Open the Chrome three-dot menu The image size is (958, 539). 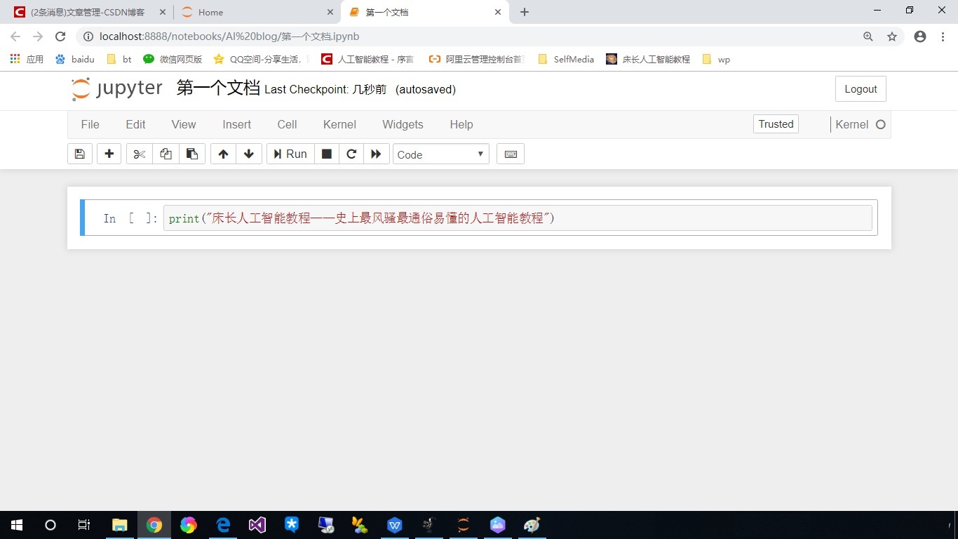tap(943, 36)
